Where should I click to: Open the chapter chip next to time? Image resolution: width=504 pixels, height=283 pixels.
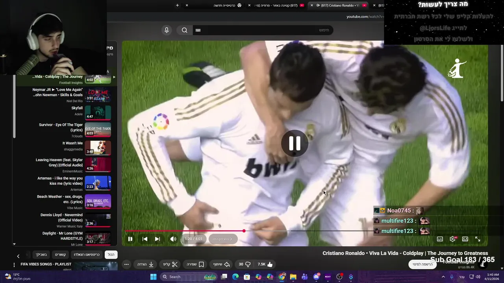click(223, 239)
